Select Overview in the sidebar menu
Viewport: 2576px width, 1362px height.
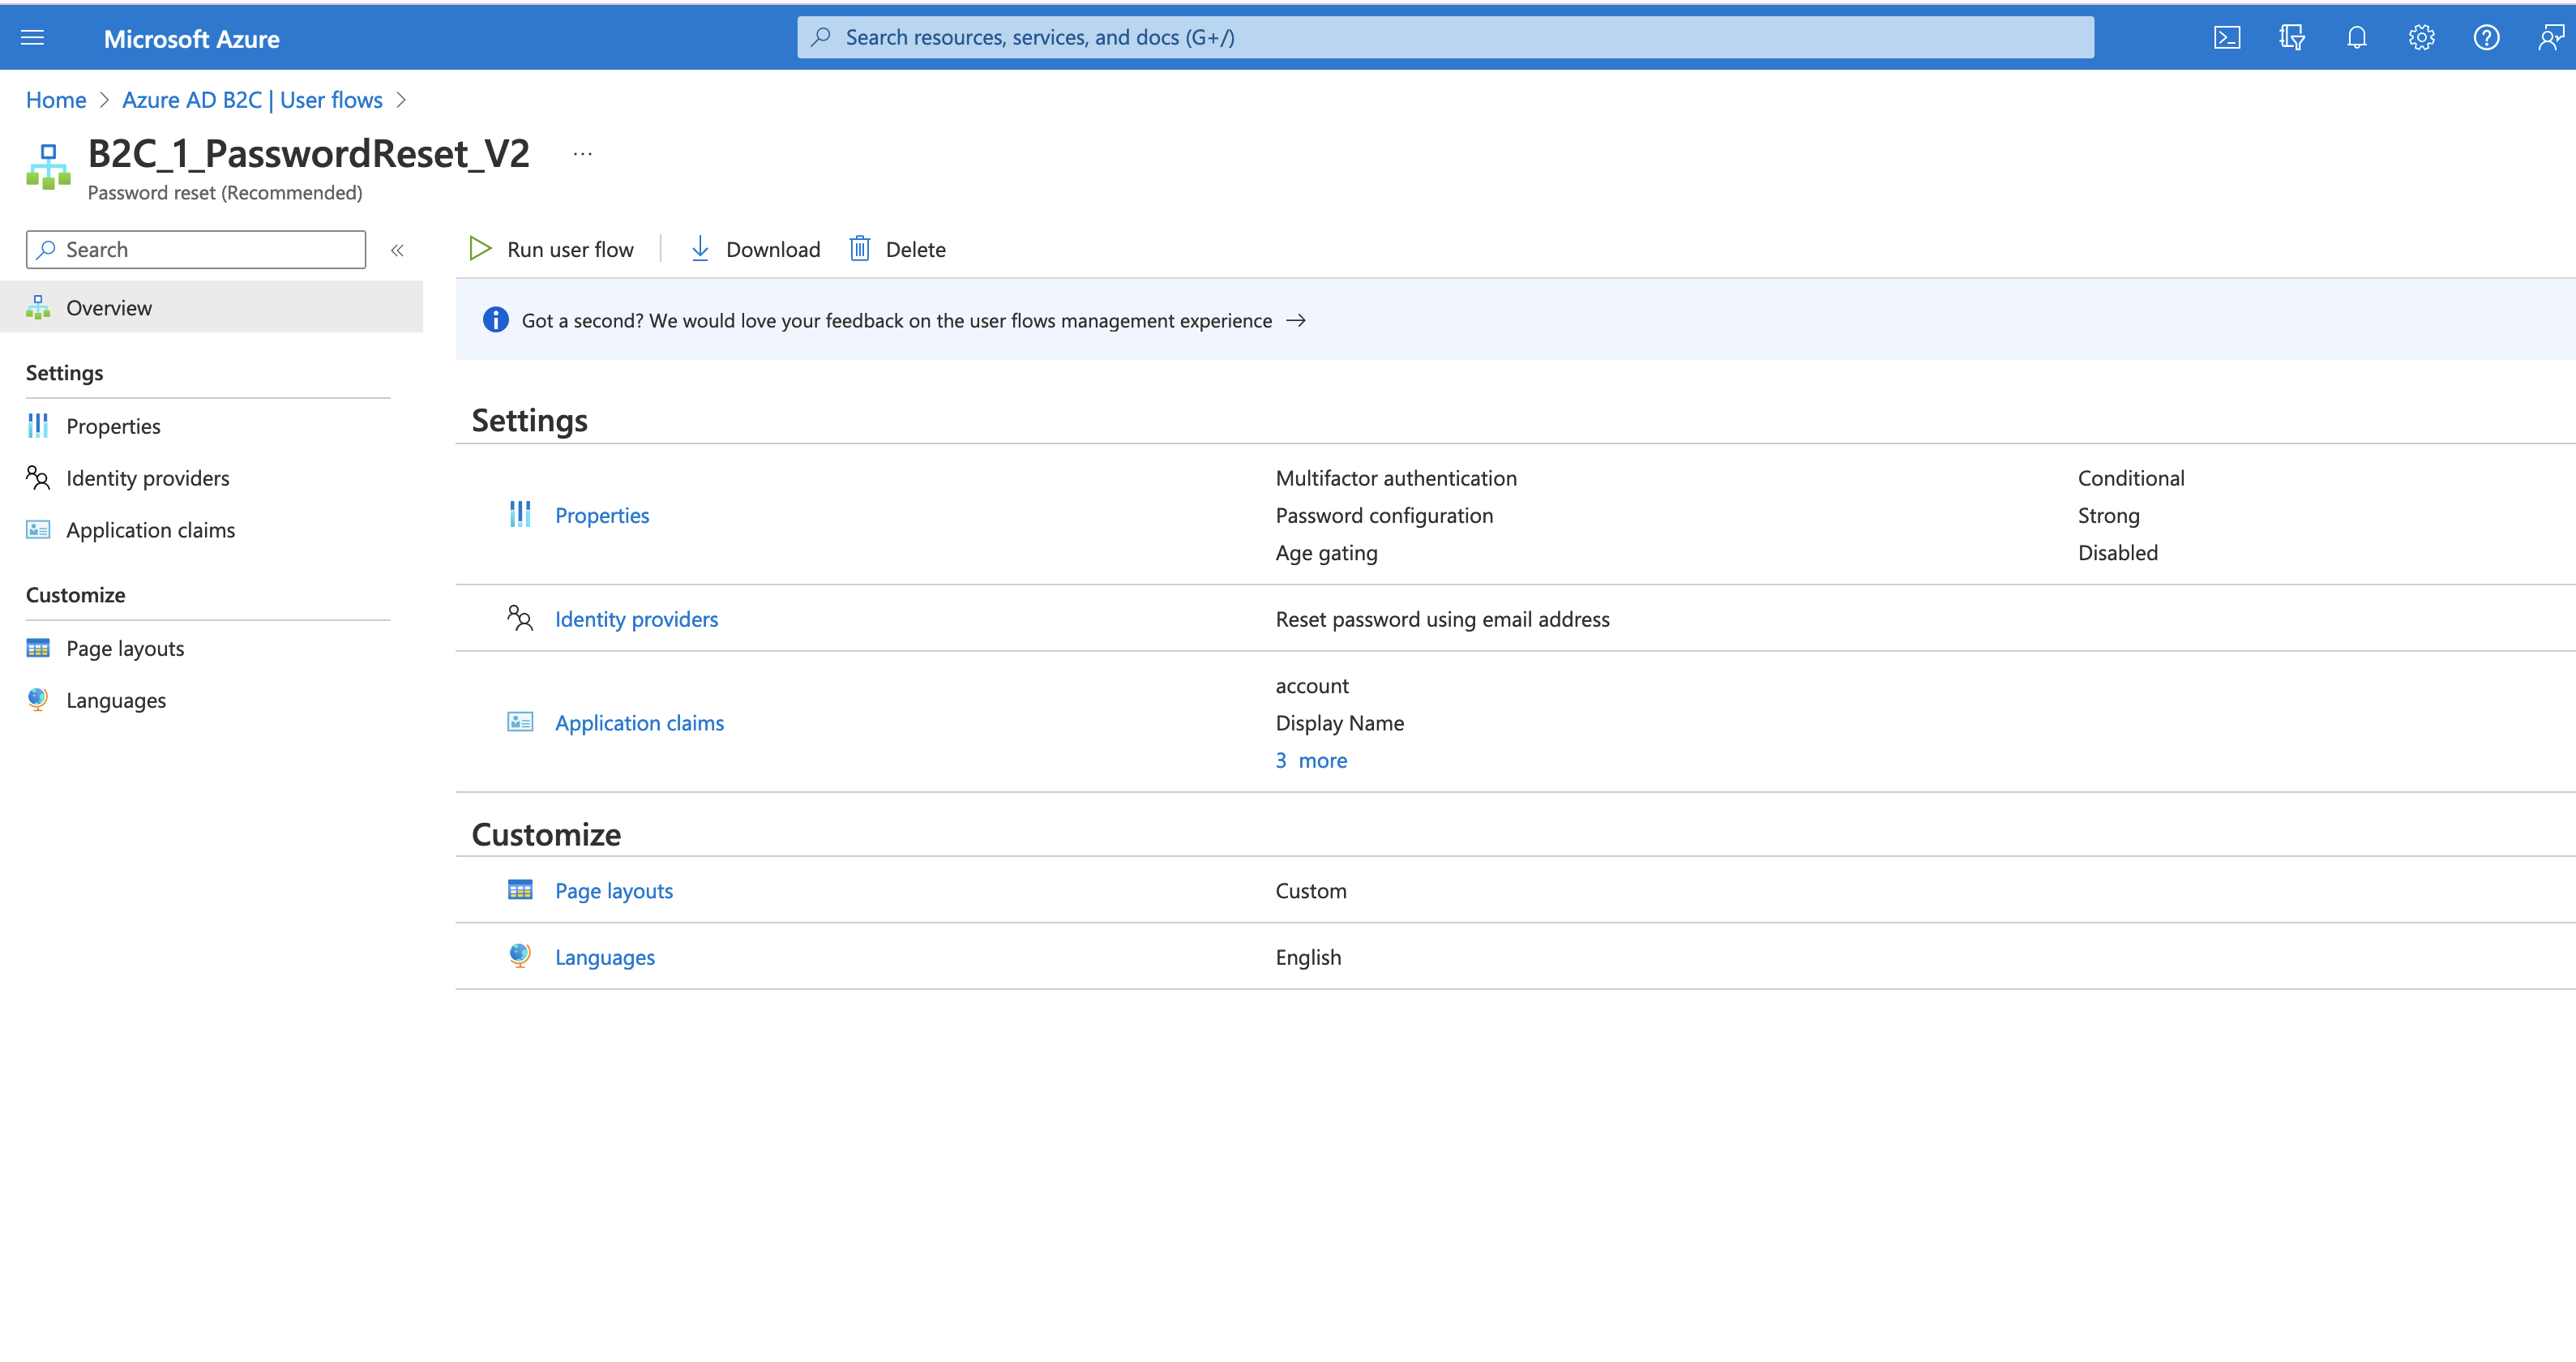(x=211, y=307)
